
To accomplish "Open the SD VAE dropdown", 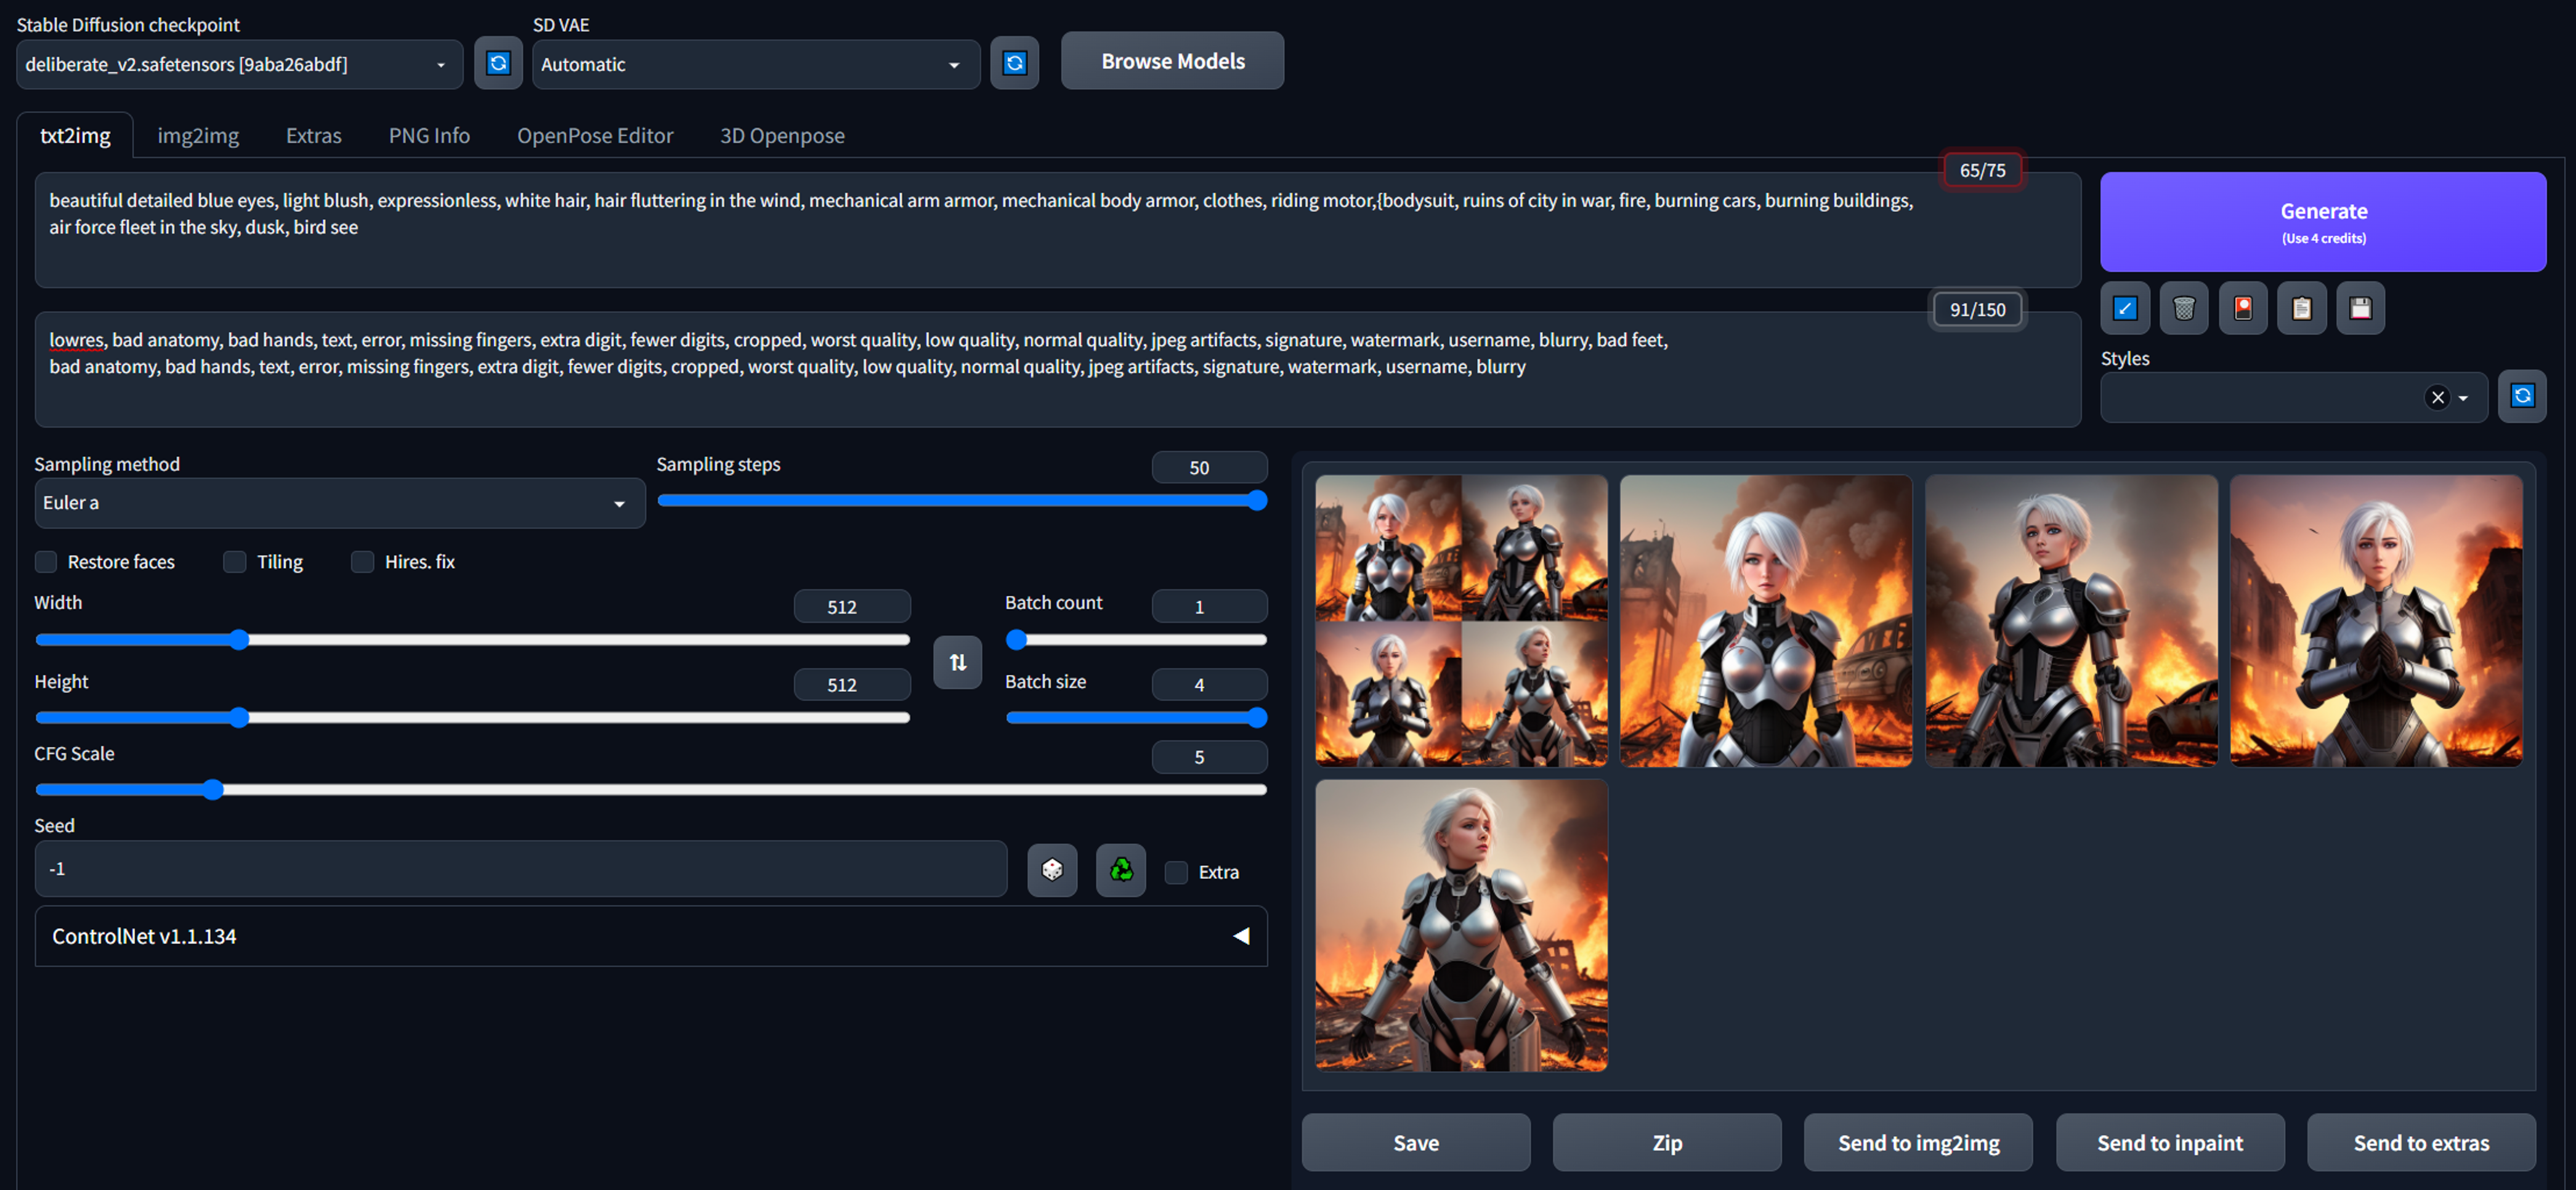I will tap(756, 64).
